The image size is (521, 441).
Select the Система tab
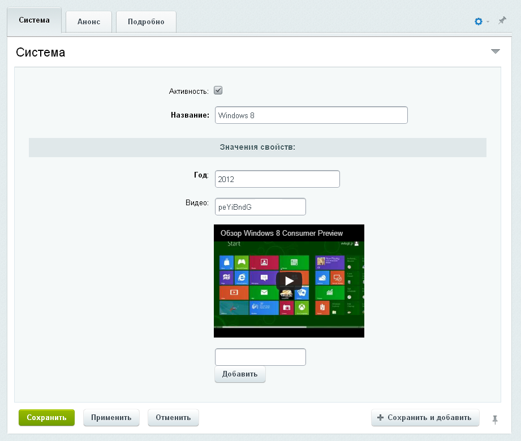coord(34,20)
